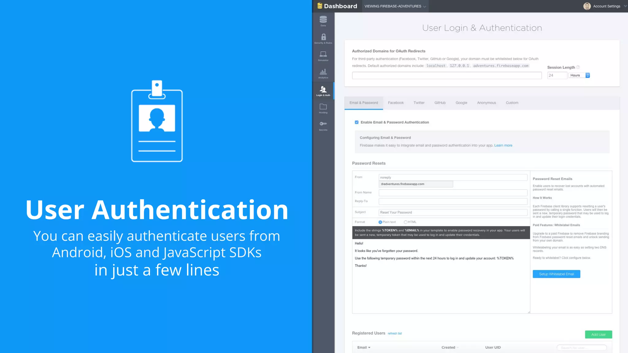This screenshot has width=628, height=353.
Task: Select Login & Auth in the sidebar
Action: click(323, 91)
